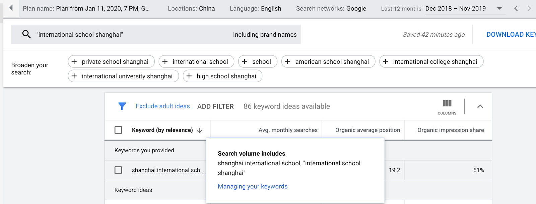This screenshot has width=536, height=204.
Task: Add 'american school shanghai' suggestion chip
Action: pos(328,61)
